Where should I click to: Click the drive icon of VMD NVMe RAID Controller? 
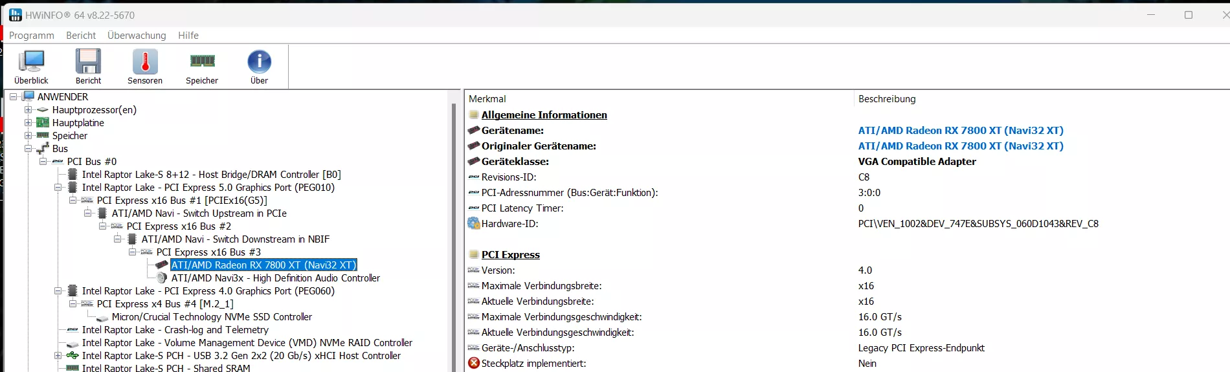(x=73, y=344)
